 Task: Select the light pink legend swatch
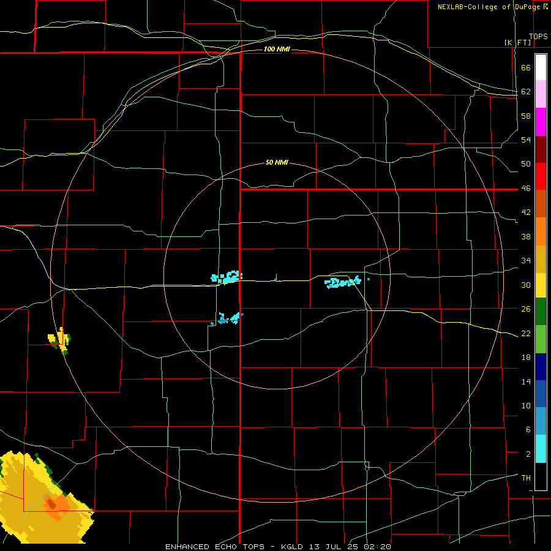click(541, 94)
